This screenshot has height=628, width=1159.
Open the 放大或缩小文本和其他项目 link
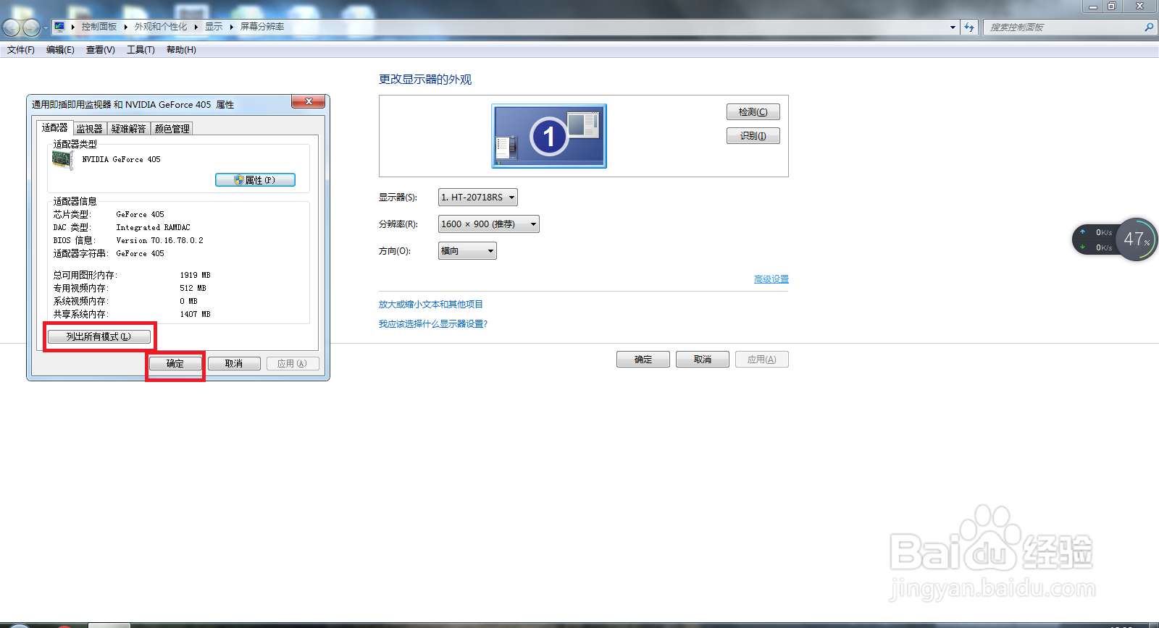click(431, 305)
